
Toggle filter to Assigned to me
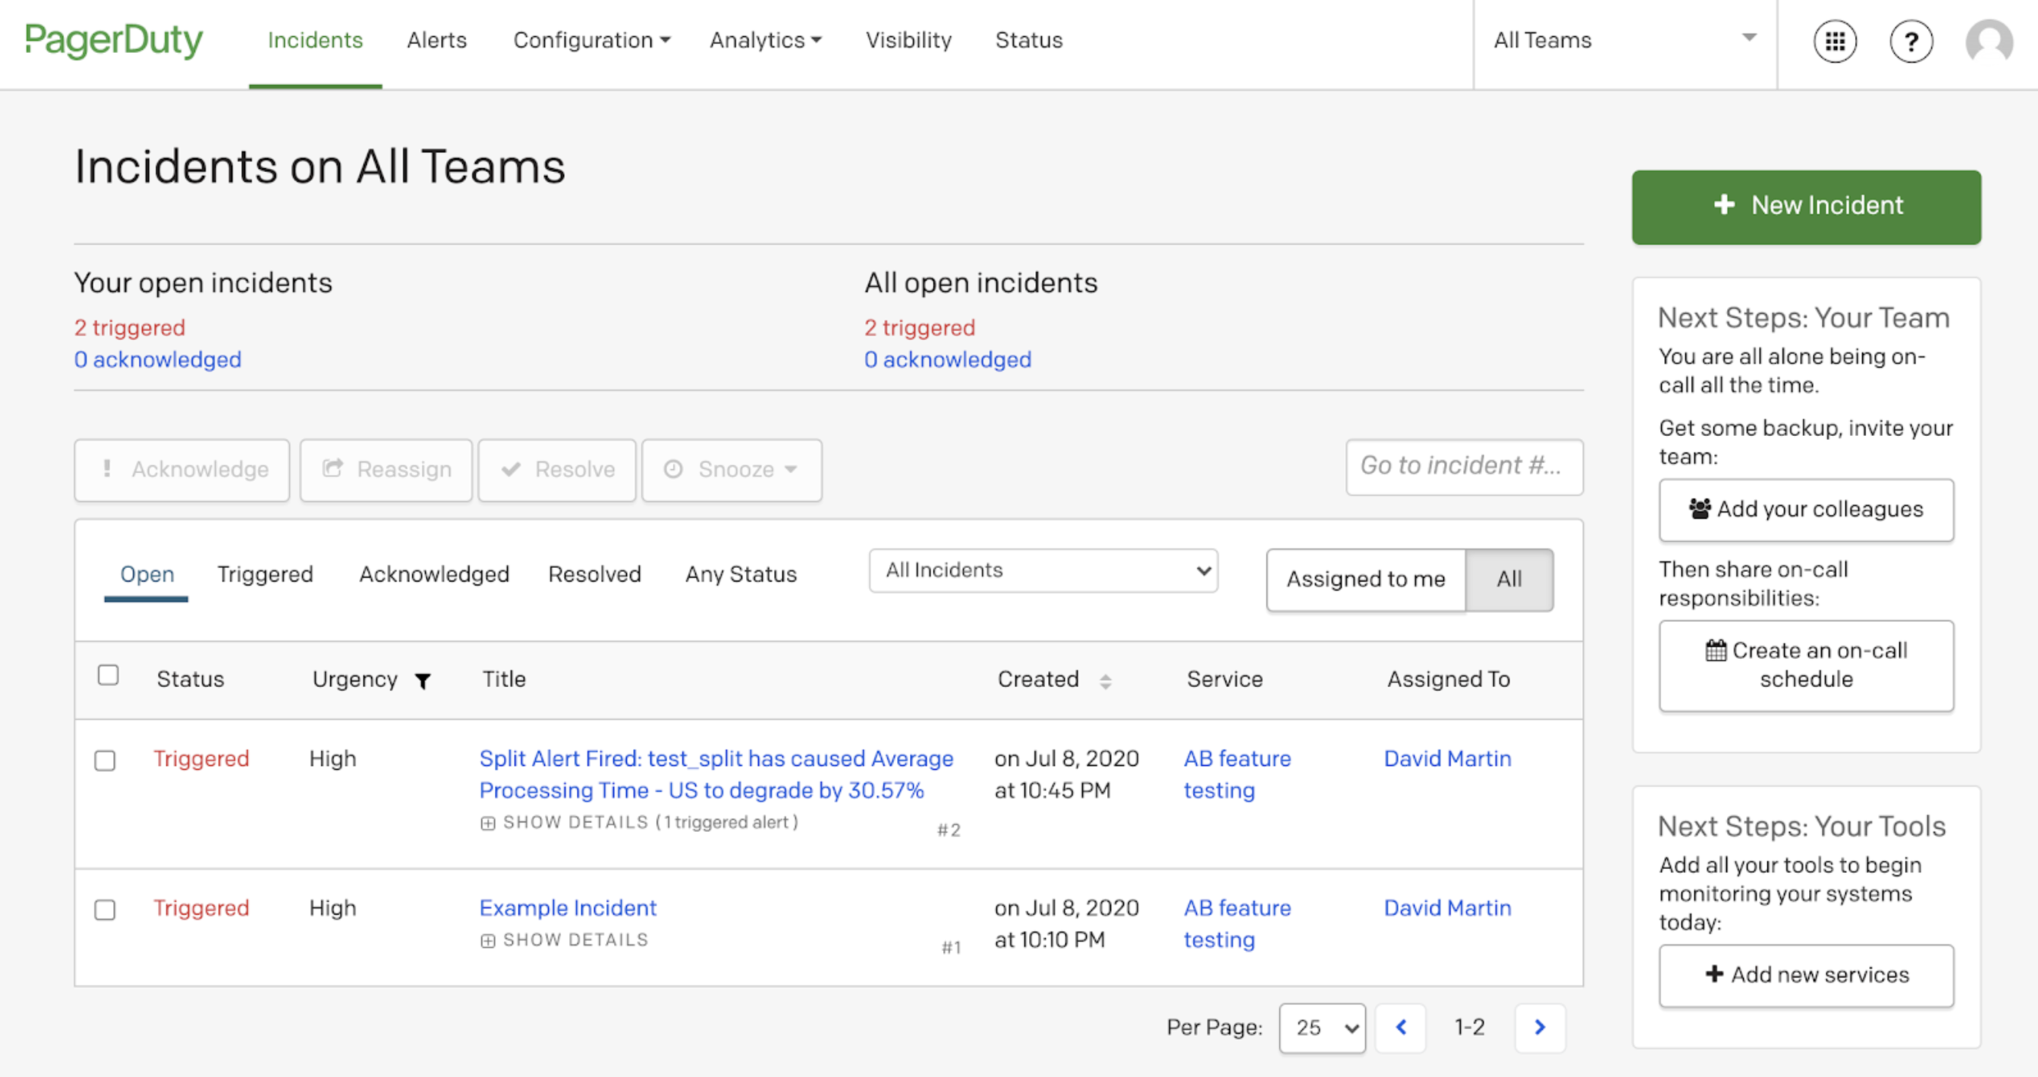1365,579
